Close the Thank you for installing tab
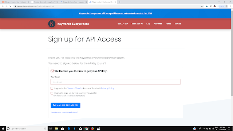Image resolution: width=233 pixels, height=131 pixels. point(115,2)
